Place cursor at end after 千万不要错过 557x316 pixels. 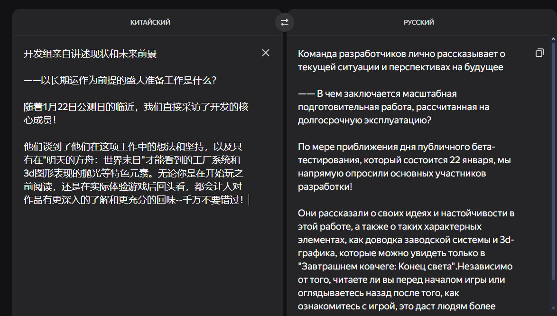coord(246,200)
